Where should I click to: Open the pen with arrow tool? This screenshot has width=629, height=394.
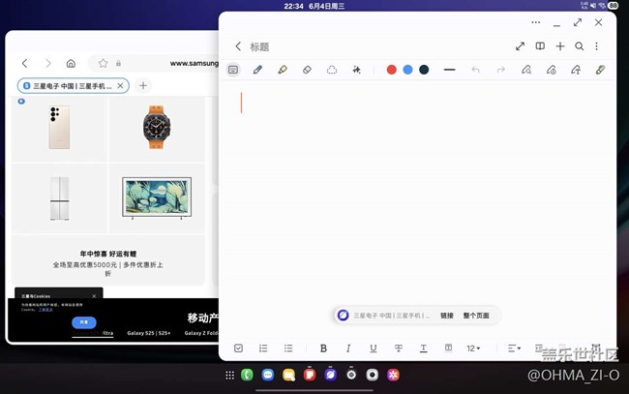coord(576,70)
